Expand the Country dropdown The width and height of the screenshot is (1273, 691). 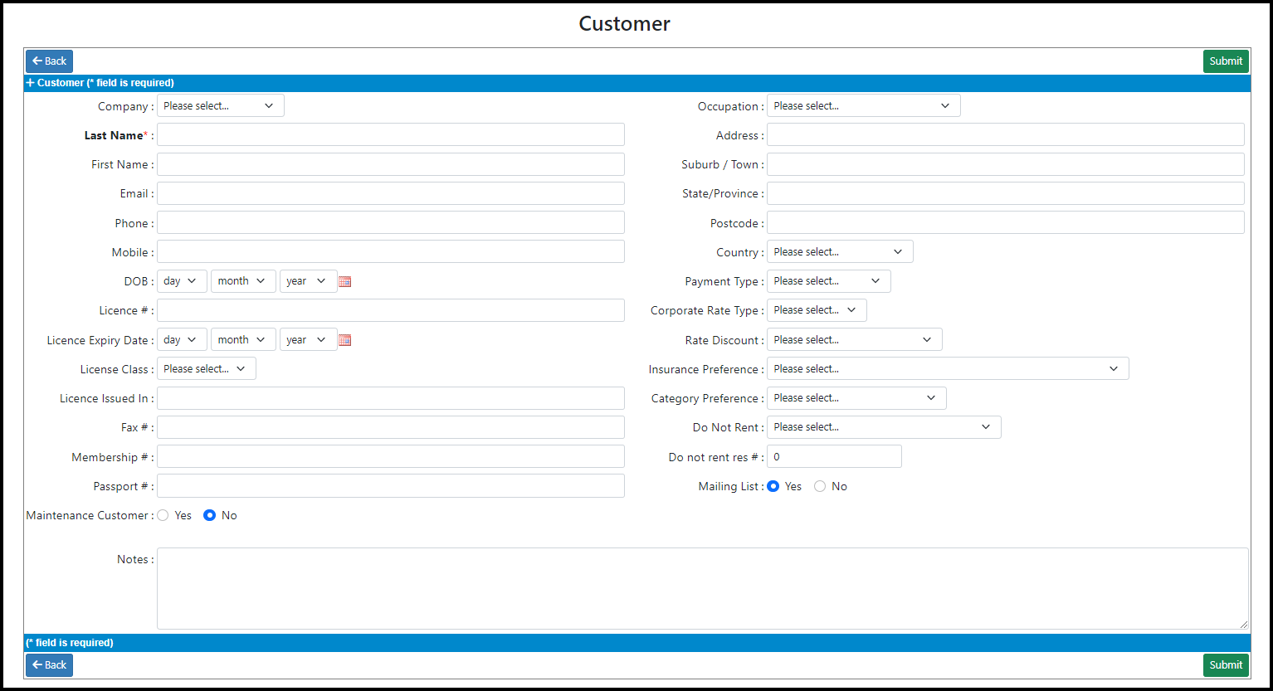[840, 251]
